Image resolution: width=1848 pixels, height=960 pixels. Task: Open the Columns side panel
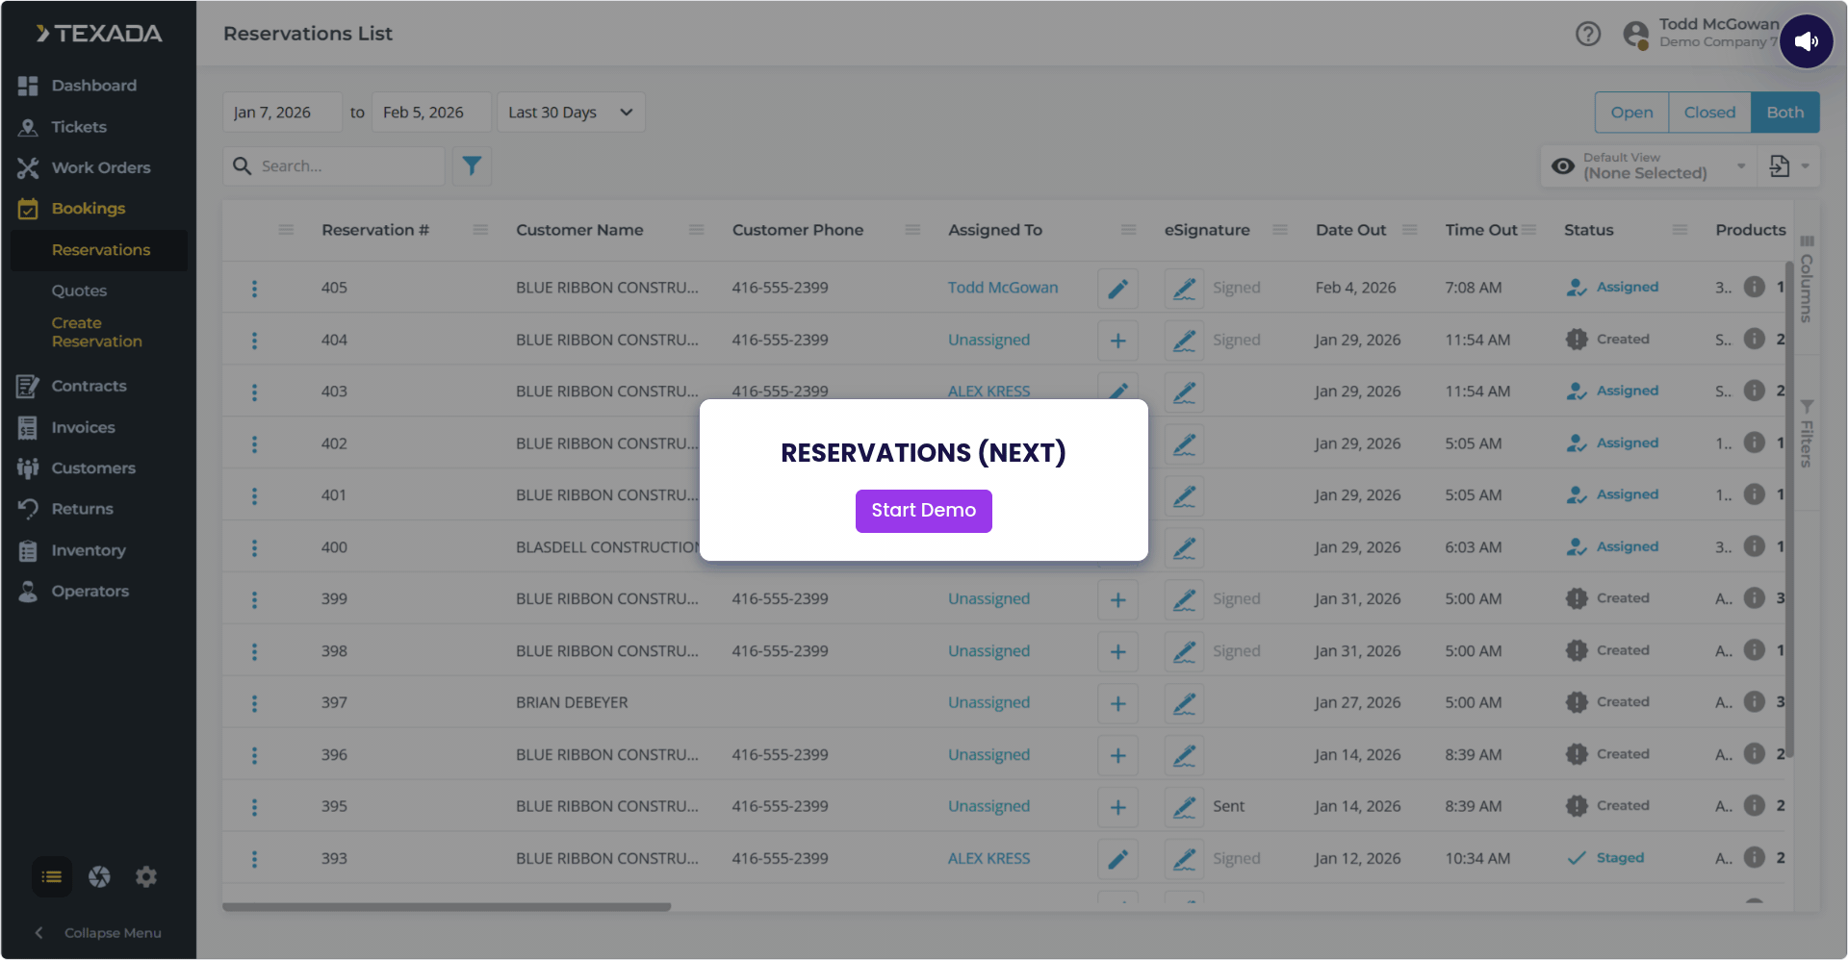(1807, 279)
